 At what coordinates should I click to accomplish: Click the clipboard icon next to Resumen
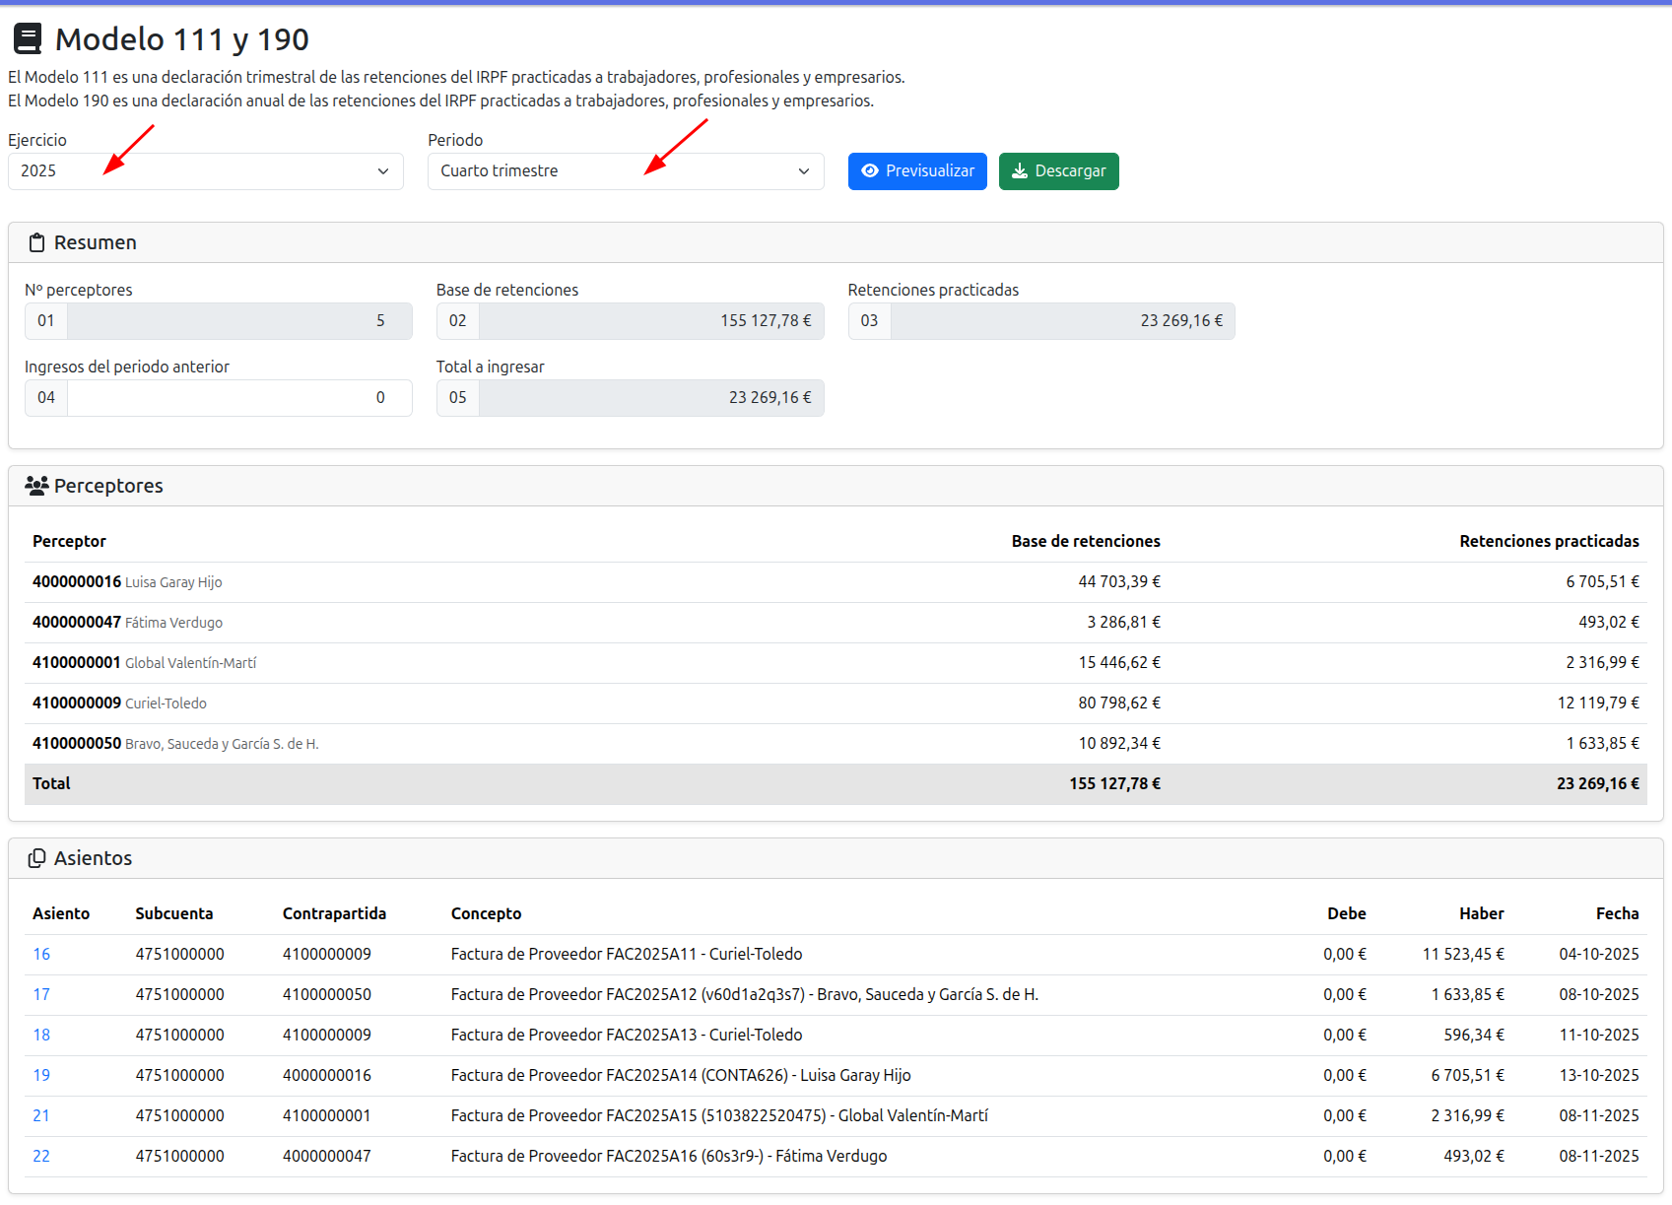tap(36, 243)
